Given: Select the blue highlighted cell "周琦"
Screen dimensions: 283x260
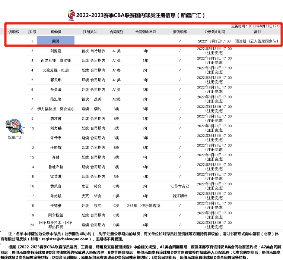Looking at the screenshot, I should [56, 40].
